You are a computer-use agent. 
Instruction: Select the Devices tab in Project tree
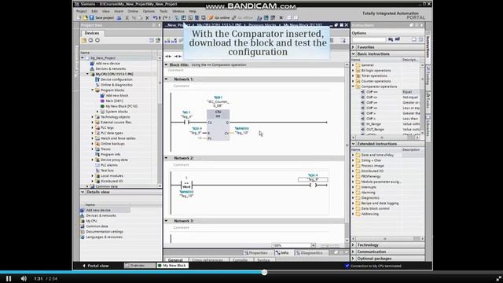tap(92, 33)
